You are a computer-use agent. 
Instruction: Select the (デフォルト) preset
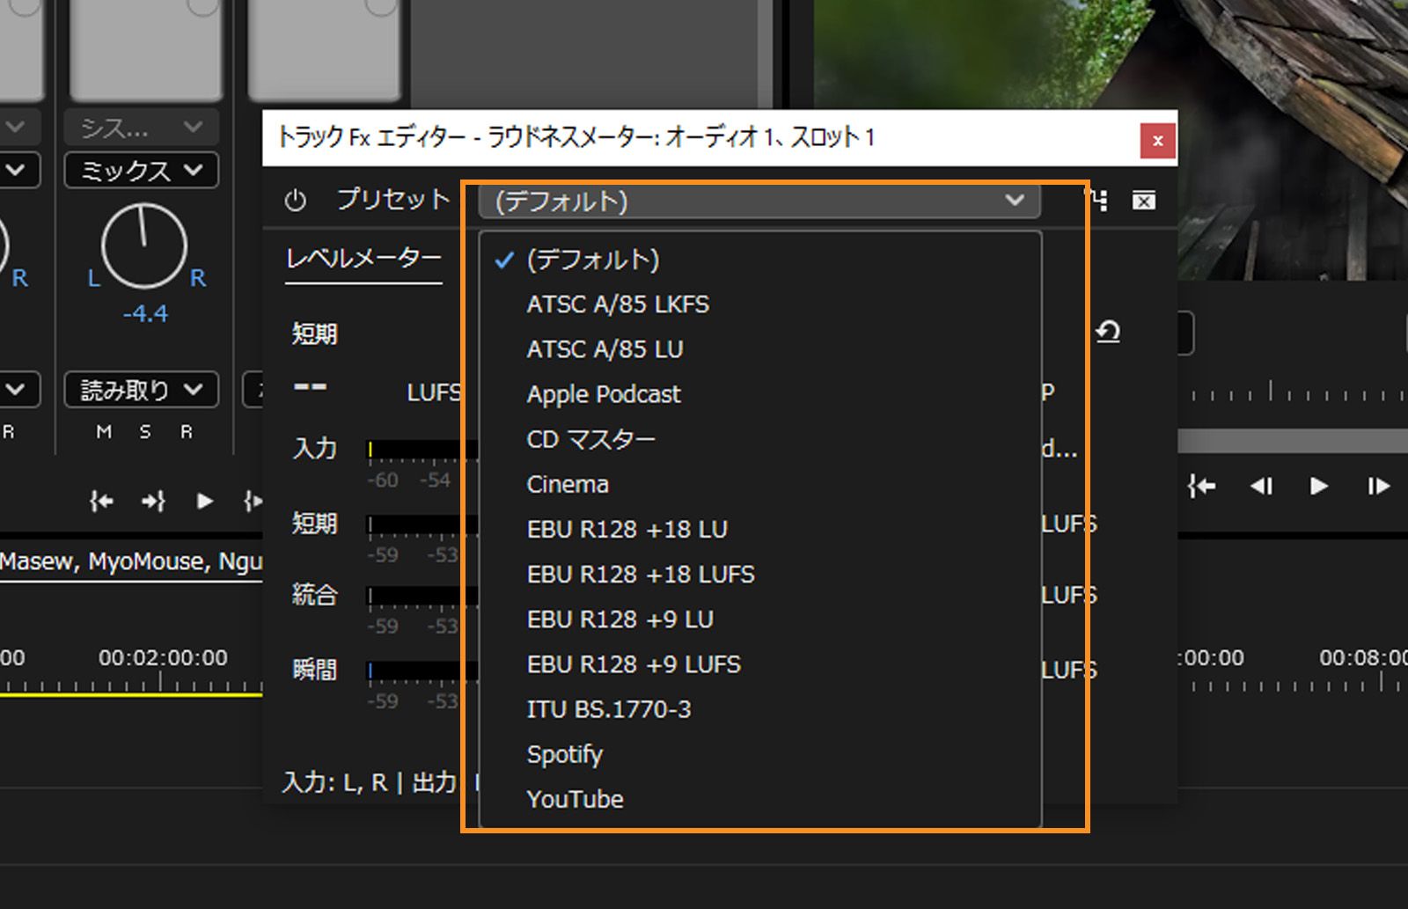(760, 260)
